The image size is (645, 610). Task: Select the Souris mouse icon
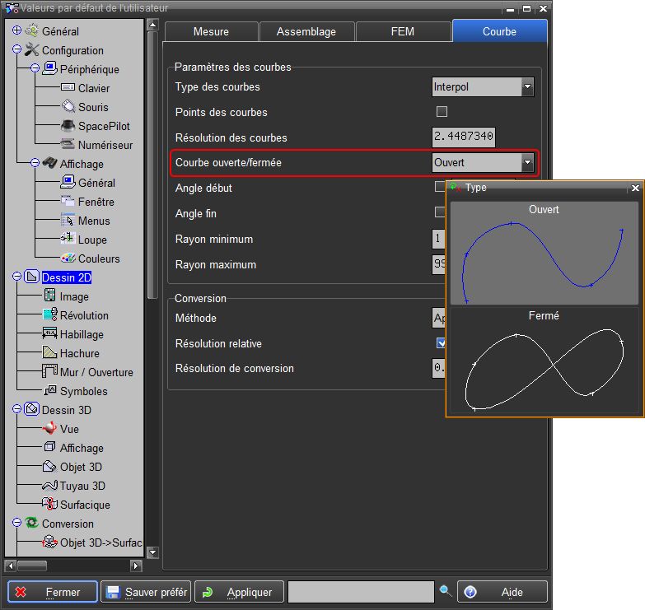coord(68,107)
